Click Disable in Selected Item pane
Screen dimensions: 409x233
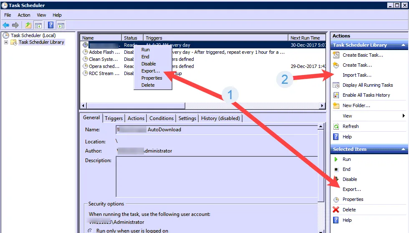coord(350,179)
